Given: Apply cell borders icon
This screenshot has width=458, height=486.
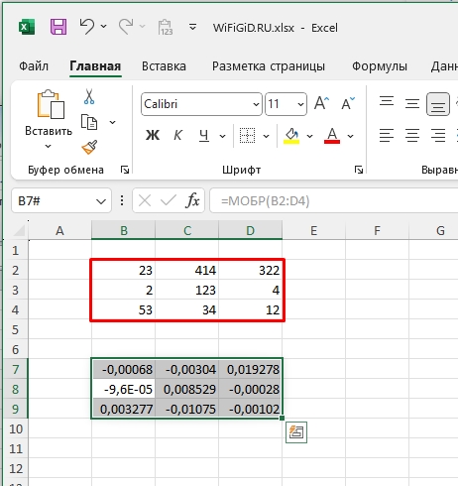Looking at the screenshot, I should point(247,135).
